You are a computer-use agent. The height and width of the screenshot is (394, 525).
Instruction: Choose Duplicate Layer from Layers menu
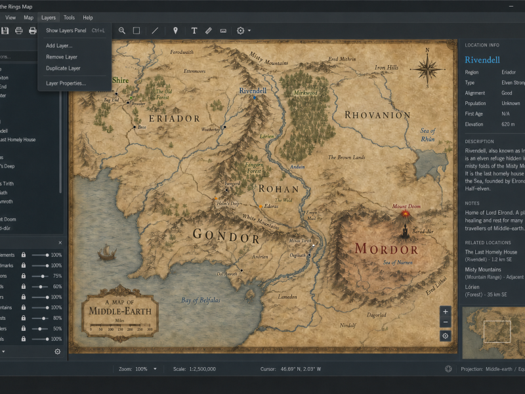tap(75, 68)
